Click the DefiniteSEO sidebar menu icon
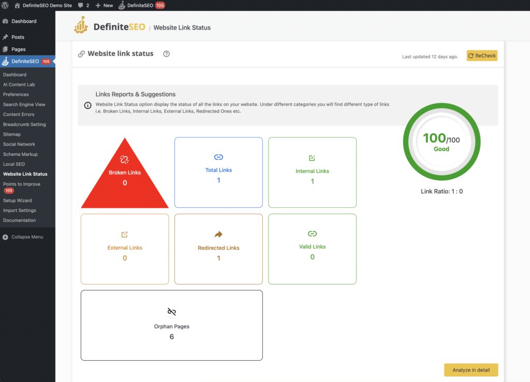This screenshot has width=530, height=382. [x=5, y=61]
